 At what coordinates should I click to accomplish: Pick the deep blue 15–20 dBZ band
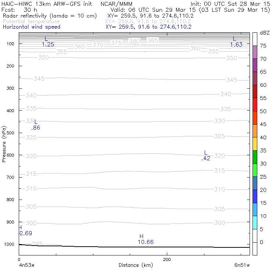[x=255, y=196]
